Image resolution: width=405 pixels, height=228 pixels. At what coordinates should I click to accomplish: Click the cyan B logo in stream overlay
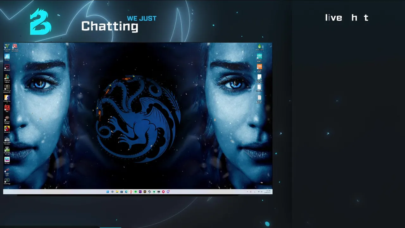click(40, 22)
